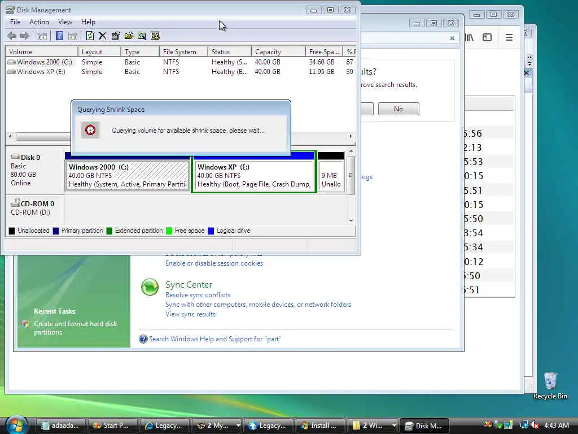This screenshot has height=434, width=578.
Task: Click View sync results link
Action: [x=190, y=314]
